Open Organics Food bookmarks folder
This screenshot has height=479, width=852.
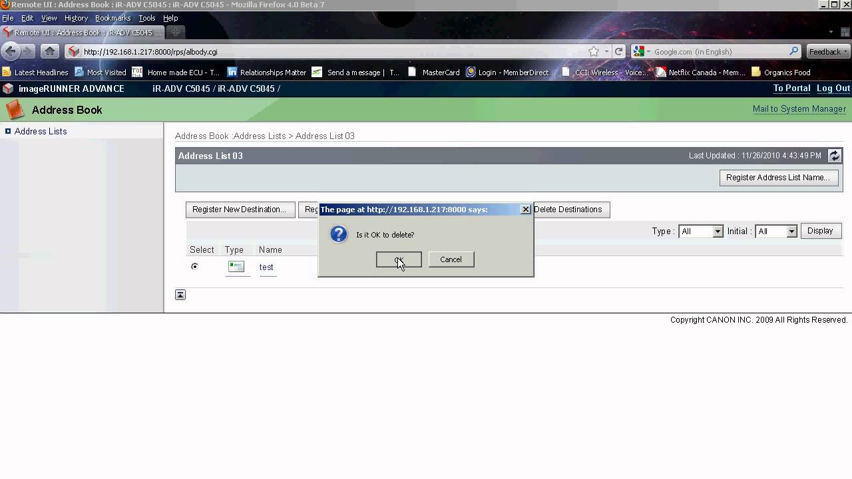(781, 72)
